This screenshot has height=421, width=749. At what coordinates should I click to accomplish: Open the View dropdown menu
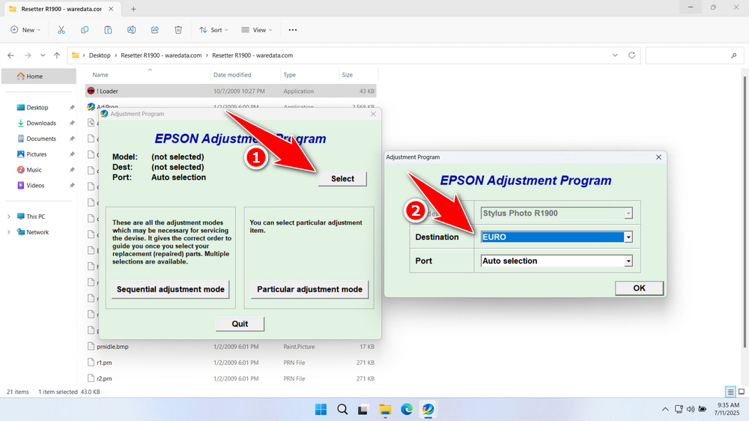click(x=256, y=30)
